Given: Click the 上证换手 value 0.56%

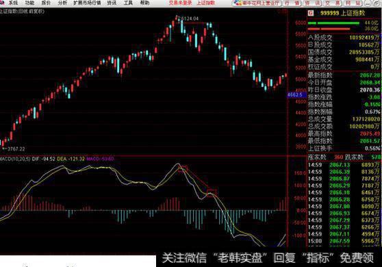Looking at the screenshot, I should (372, 149).
